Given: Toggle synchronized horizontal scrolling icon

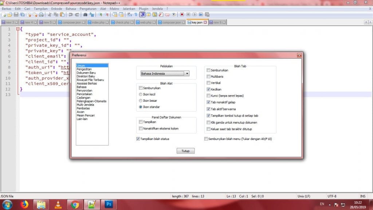Looking at the screenshot, I should click(121, 15).
